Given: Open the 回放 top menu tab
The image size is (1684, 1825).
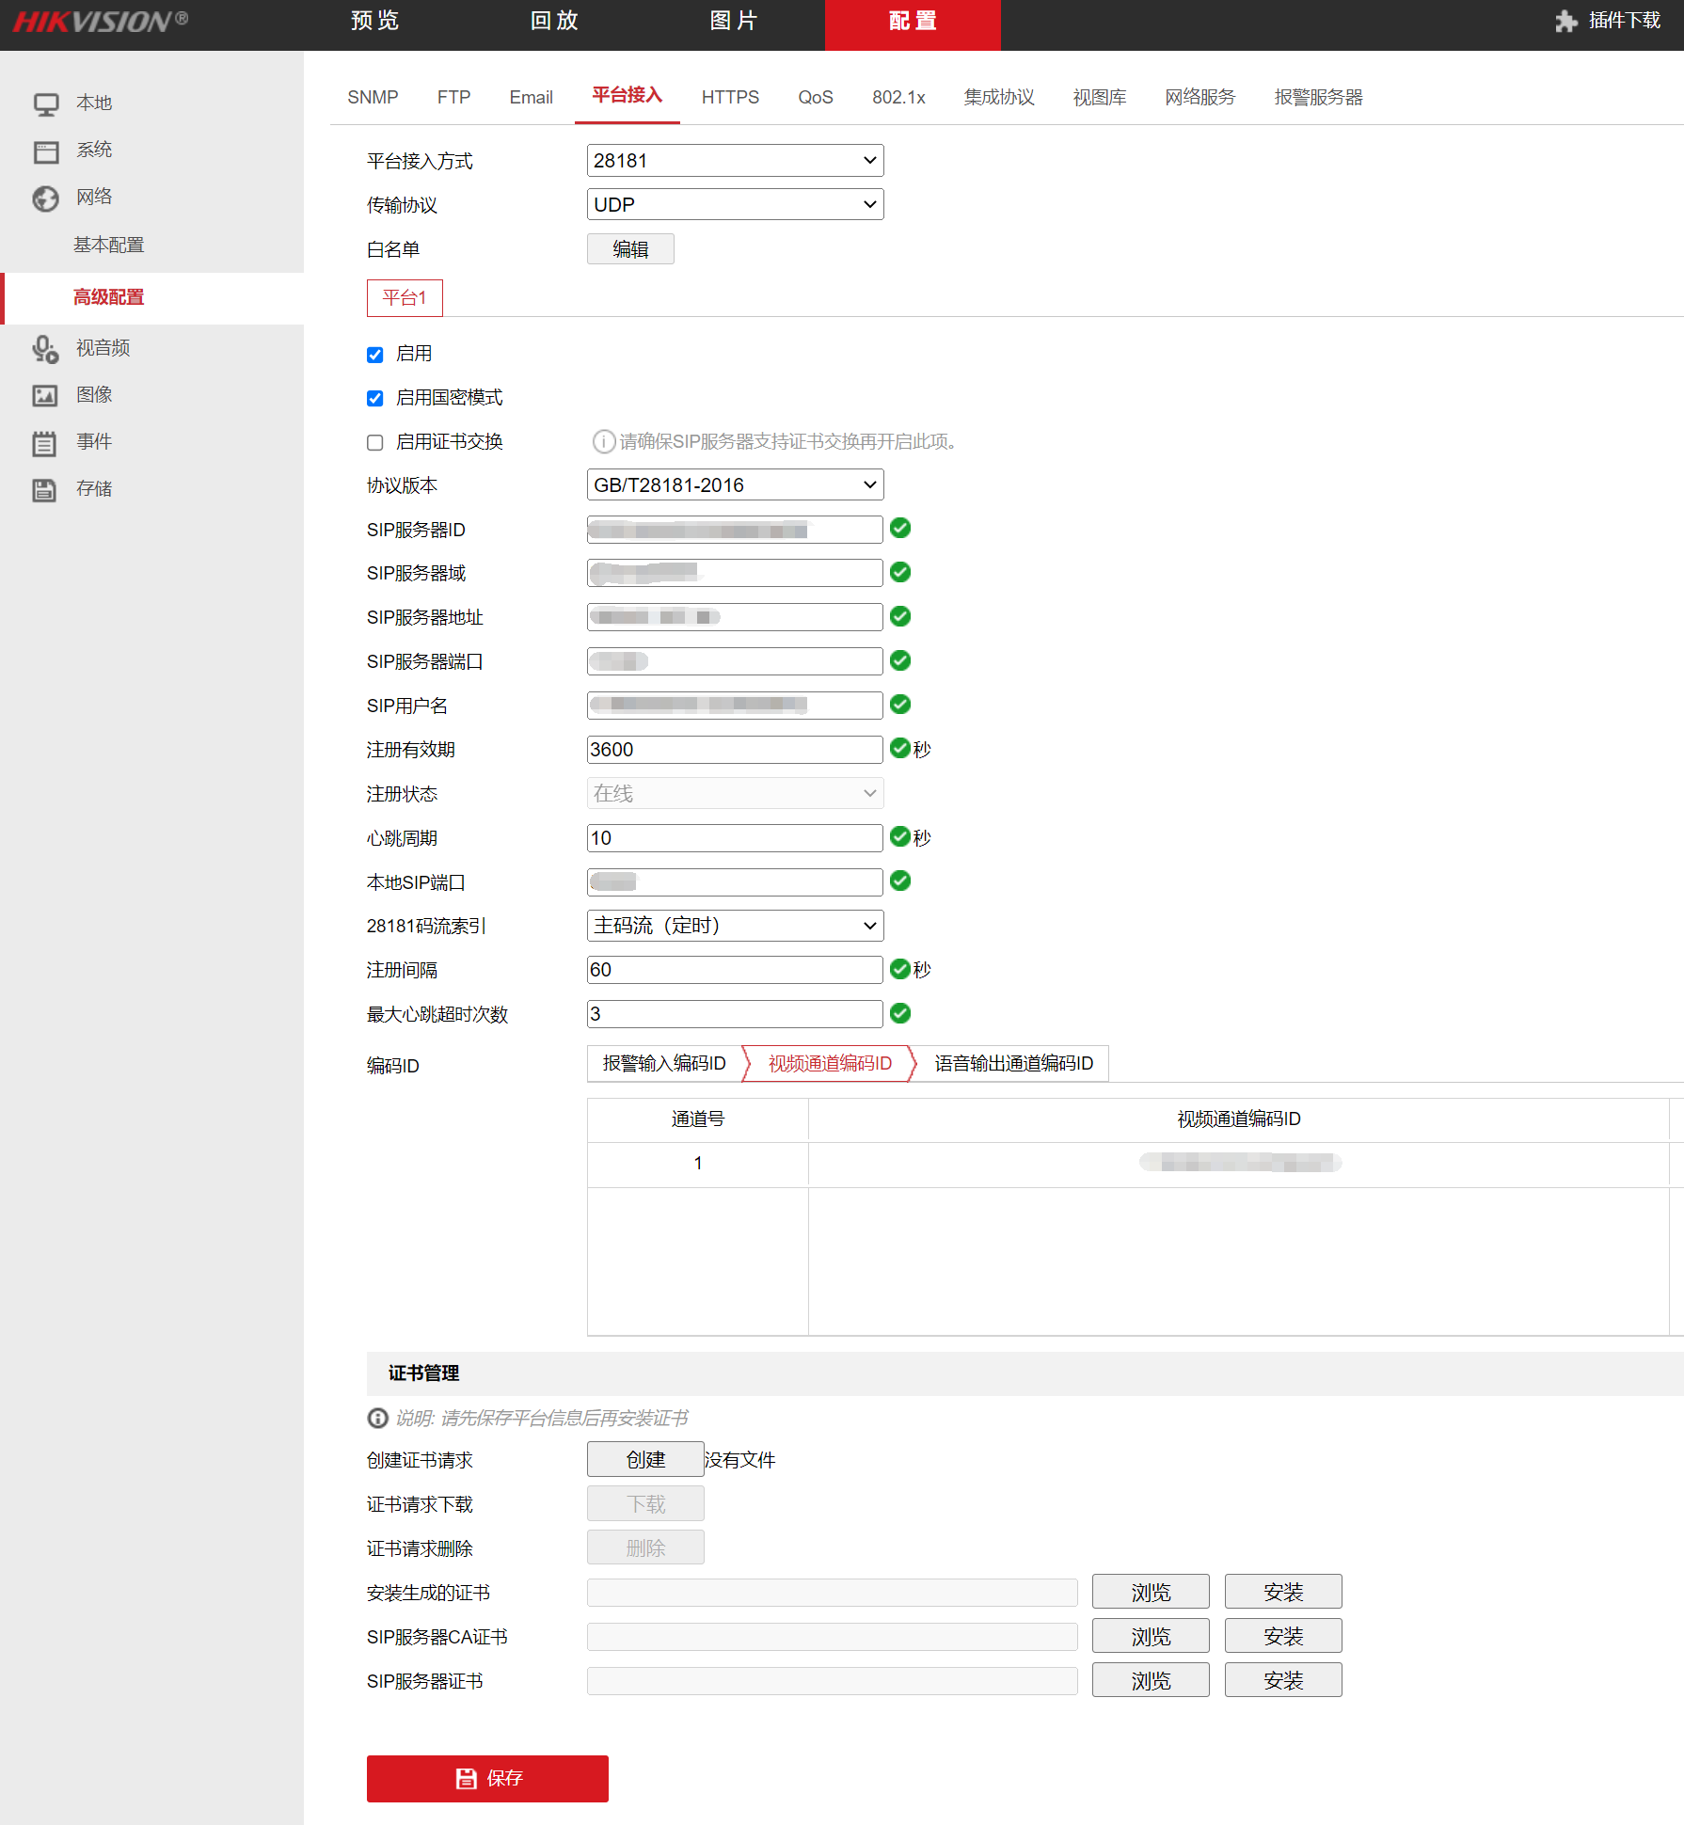Looking at the screenshot, I should [554, 22].
